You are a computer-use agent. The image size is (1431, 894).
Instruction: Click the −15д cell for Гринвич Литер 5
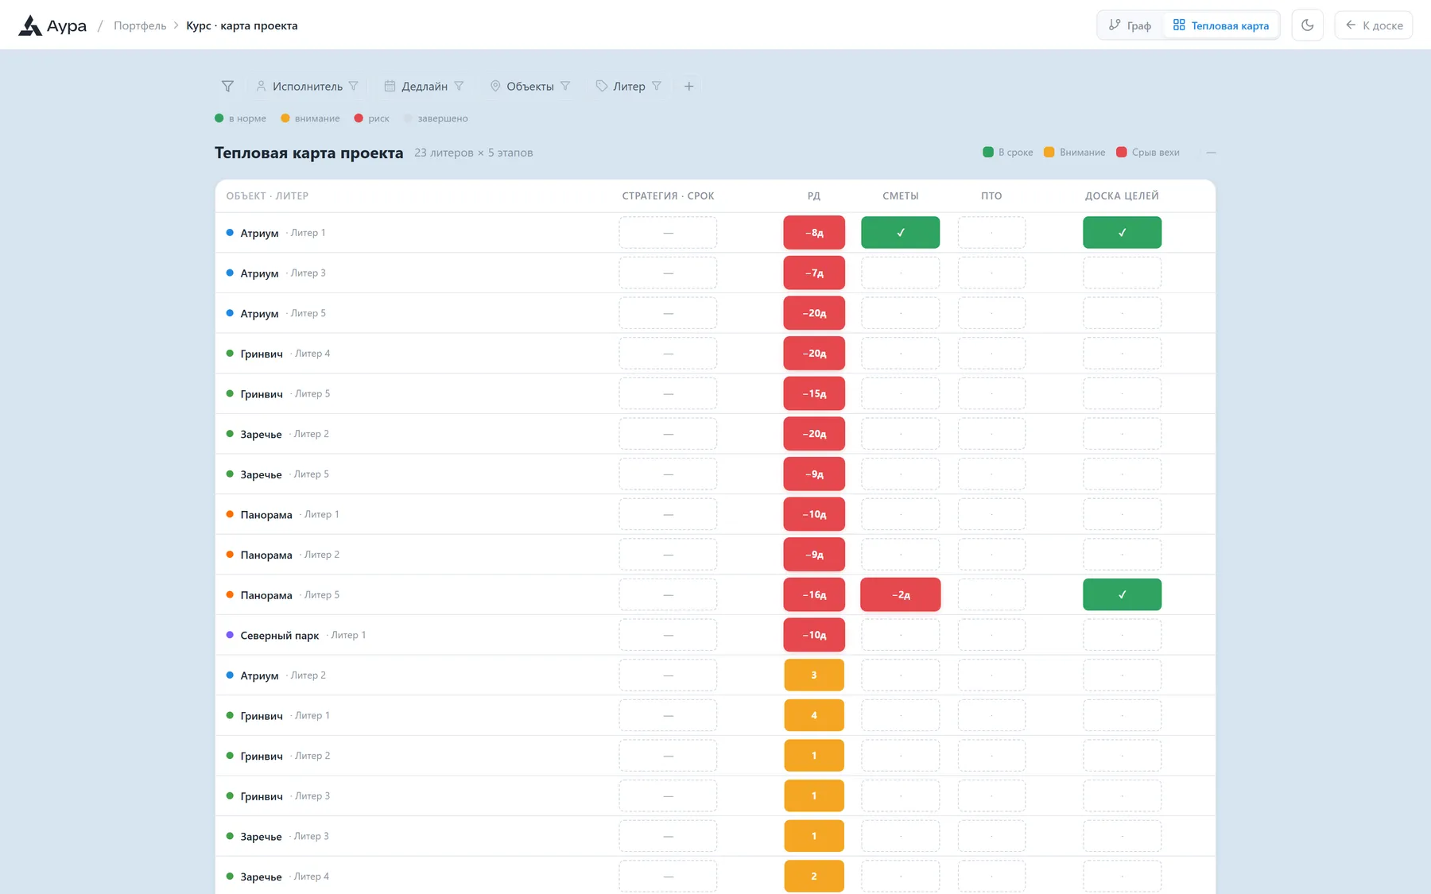pyautogui.click(x=814, y=393)
